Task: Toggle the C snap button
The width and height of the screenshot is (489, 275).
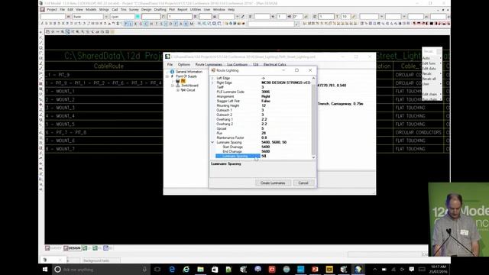Action: (x=146, y=24)
